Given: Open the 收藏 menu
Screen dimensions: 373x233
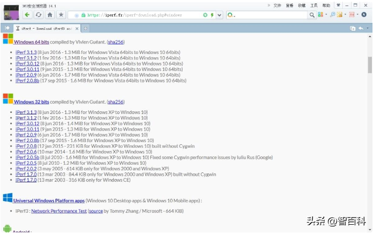Looking at the screenshot, I should point(301,6).
